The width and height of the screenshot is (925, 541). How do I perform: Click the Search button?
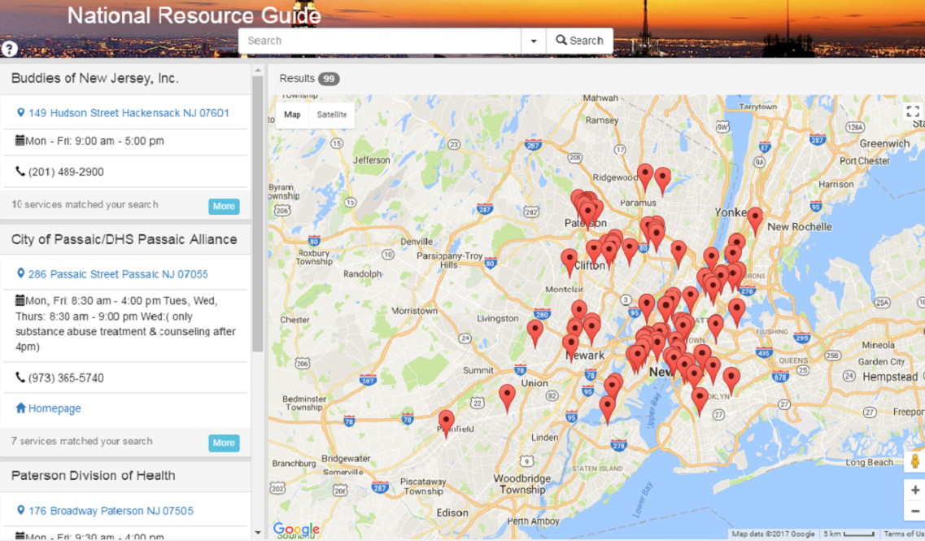coord(579,41)
